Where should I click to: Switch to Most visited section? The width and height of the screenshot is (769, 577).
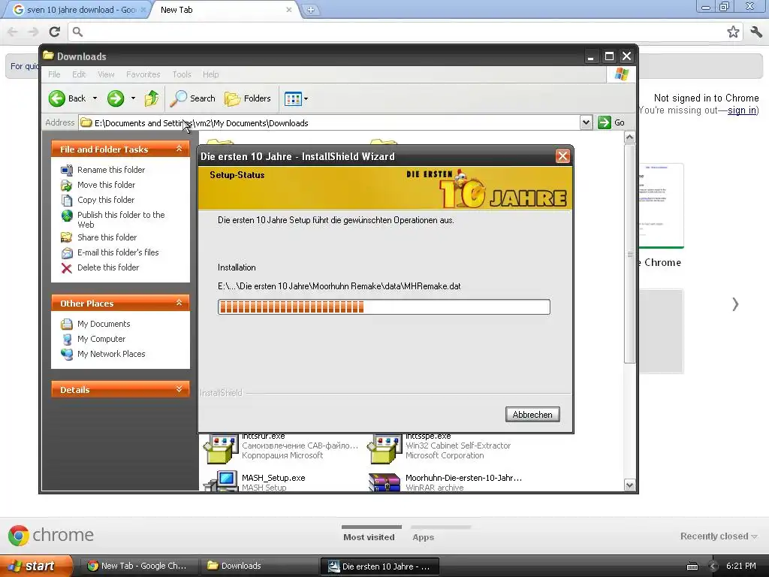coord(369,537)
